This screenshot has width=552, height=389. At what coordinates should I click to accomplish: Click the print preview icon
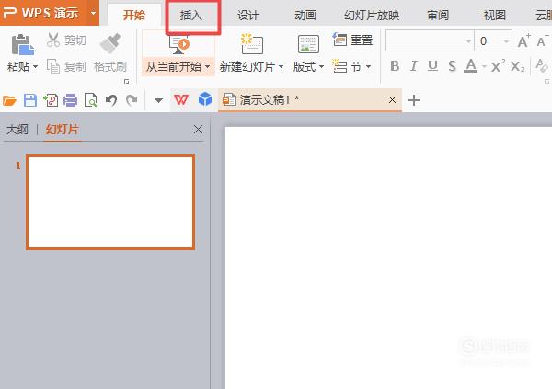pyautogui.click(x=91, y=100)
